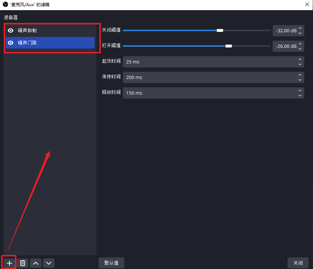Click the add filter plus icon

point(9,263)
